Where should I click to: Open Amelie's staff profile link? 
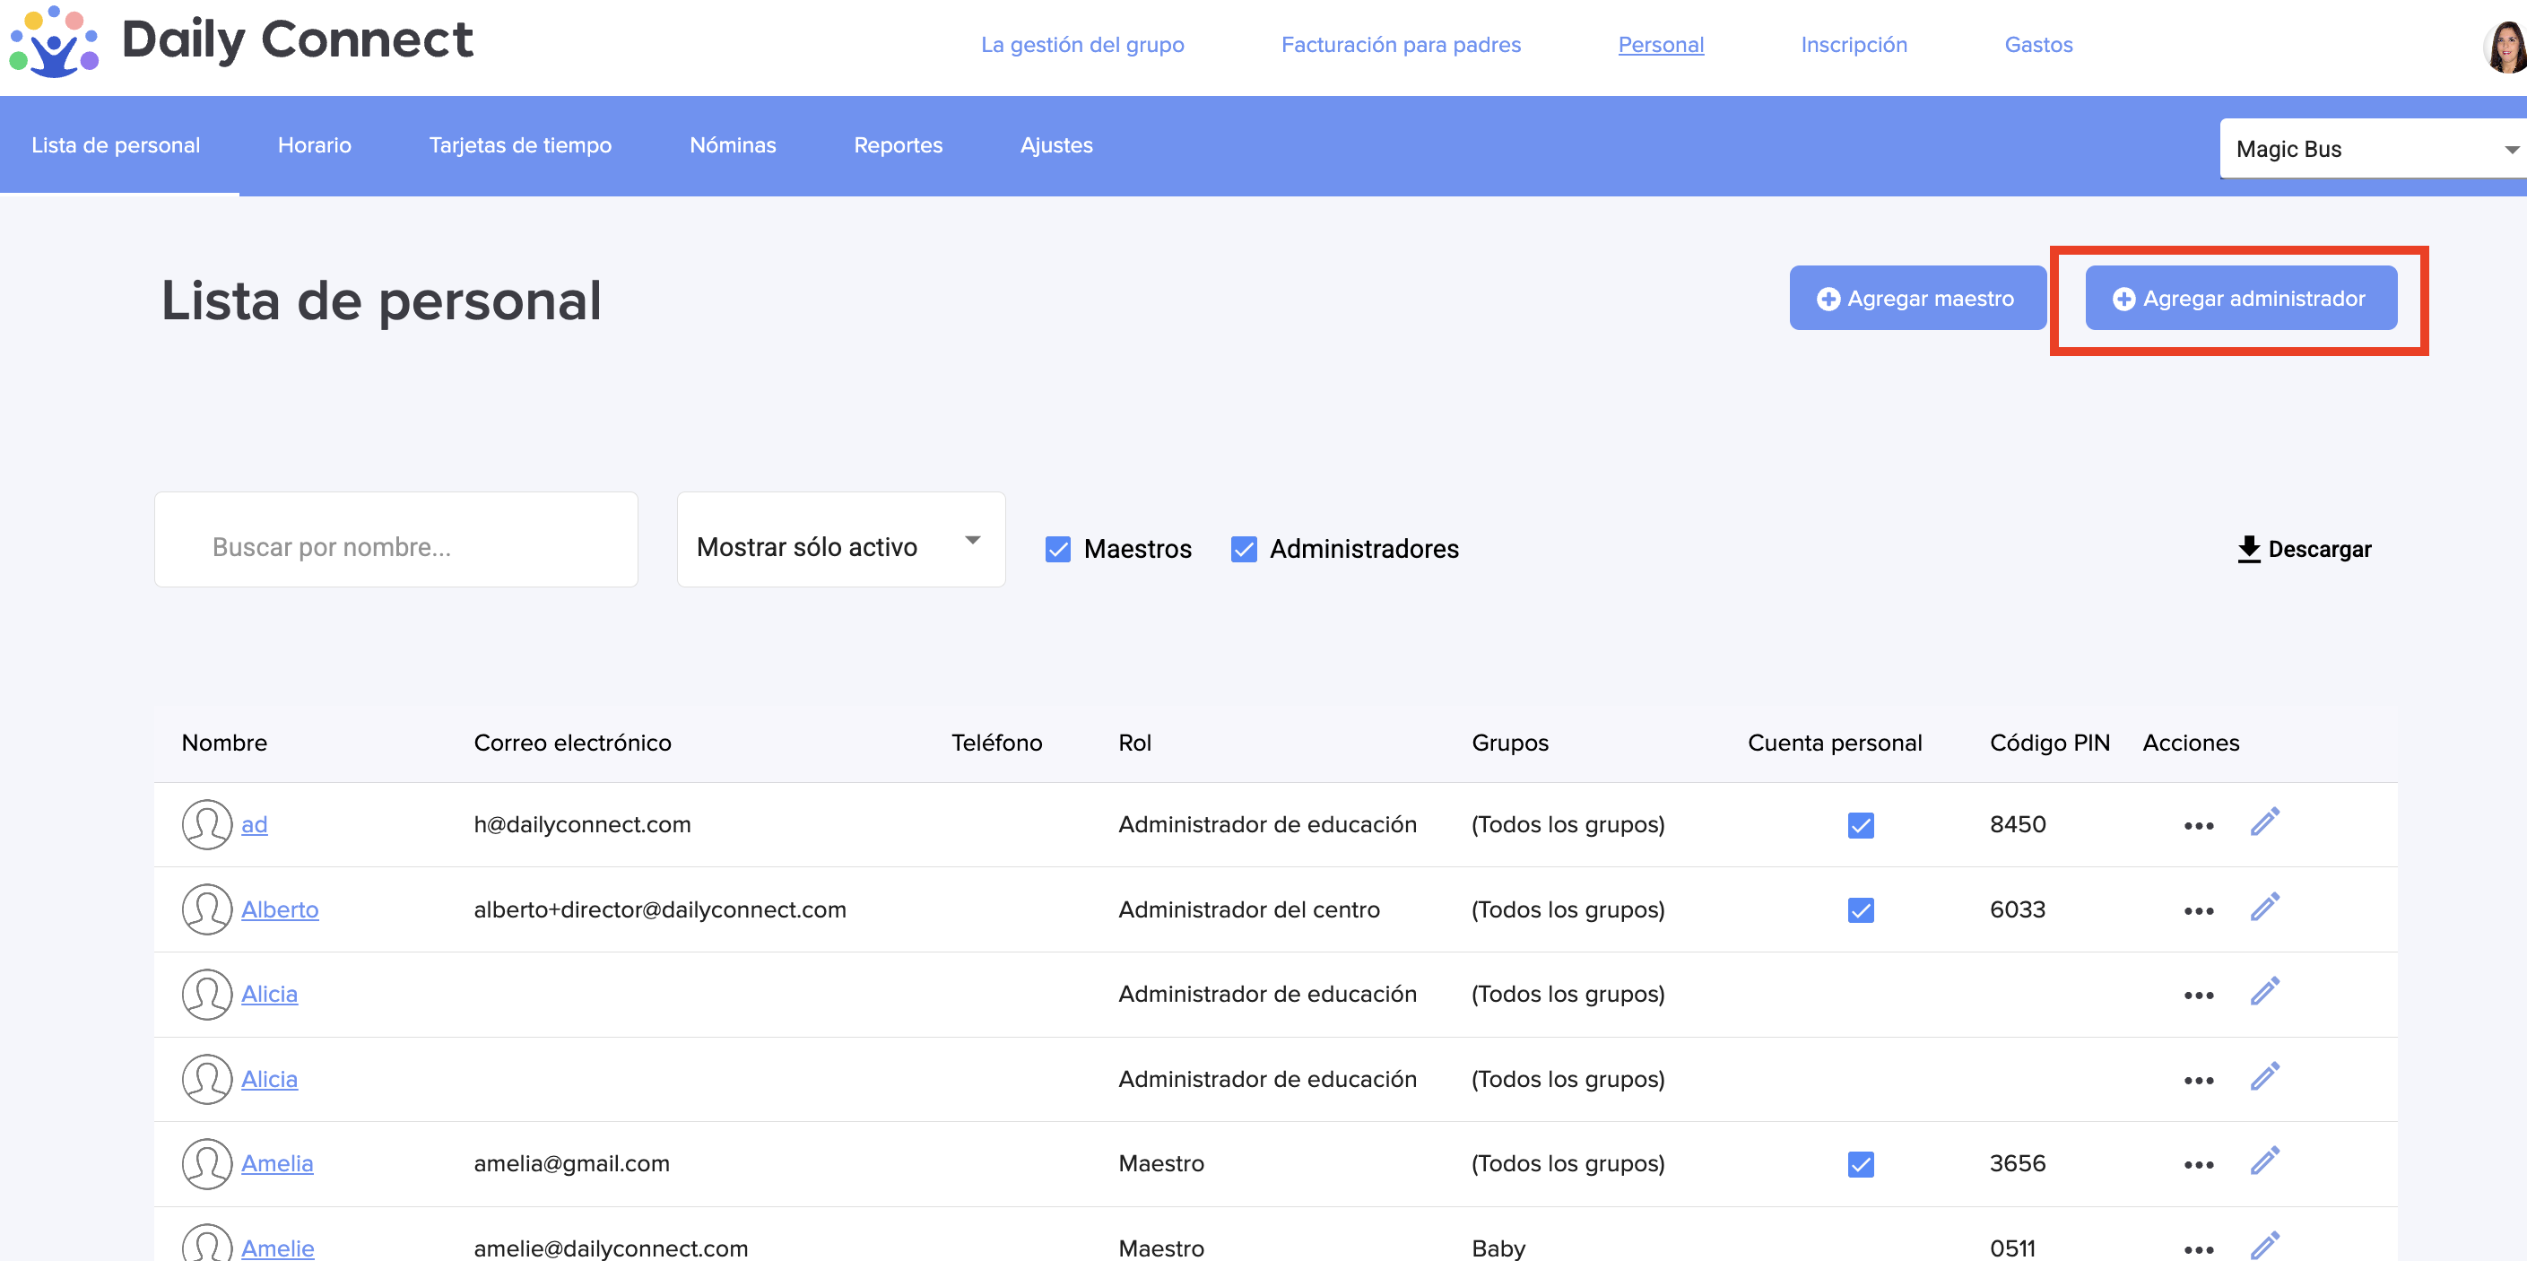click(278, 1248)
